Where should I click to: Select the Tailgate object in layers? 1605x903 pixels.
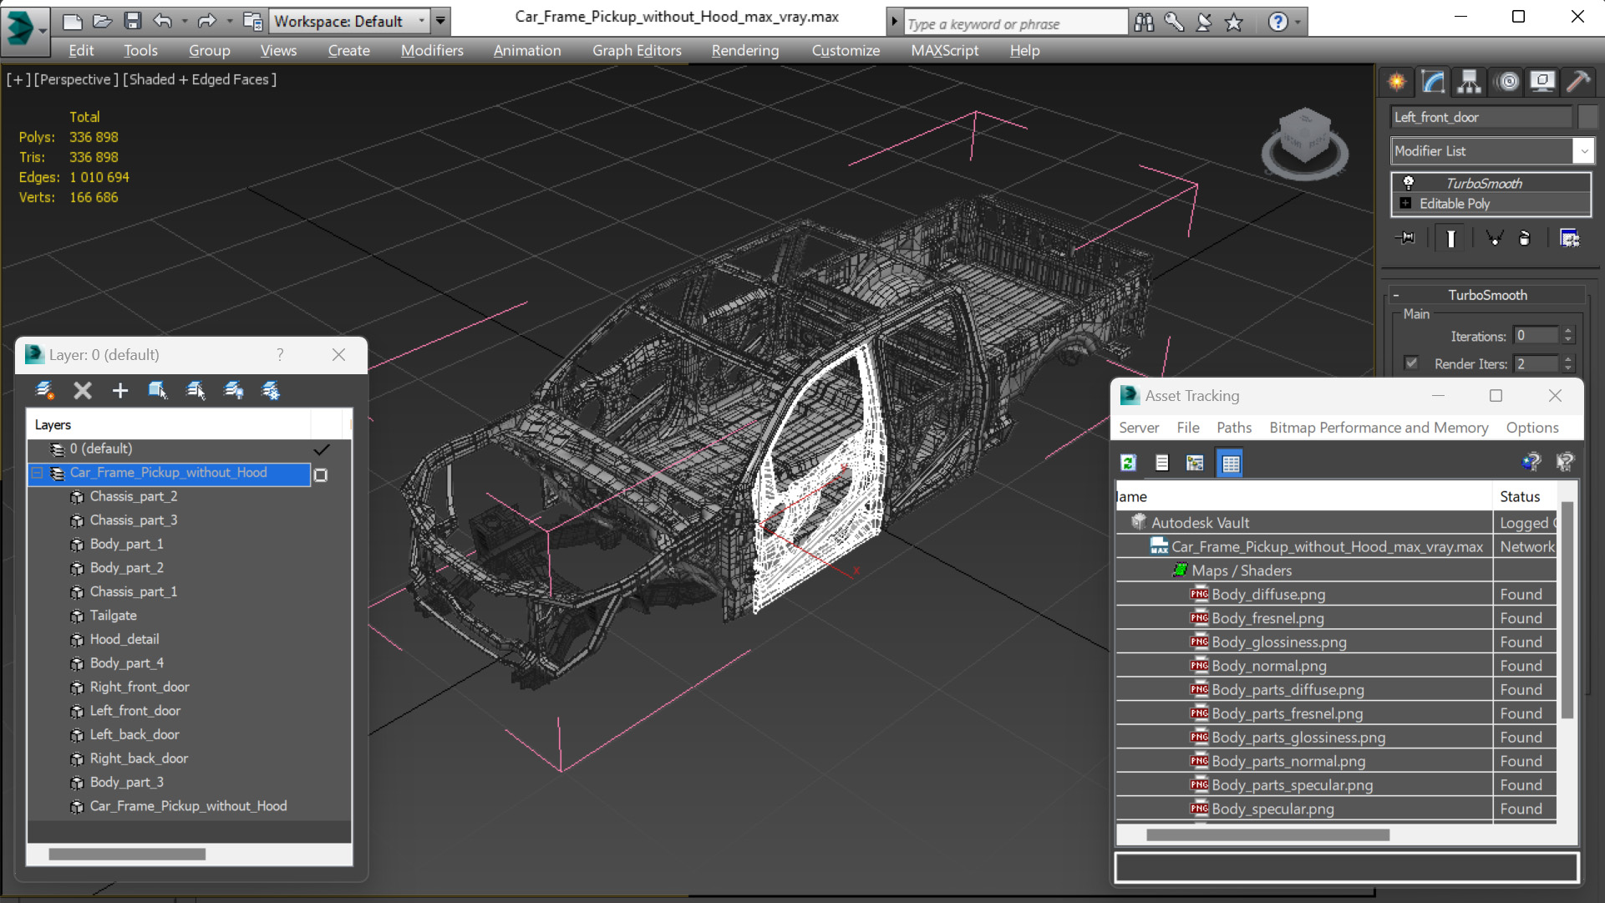click(113, 616)
